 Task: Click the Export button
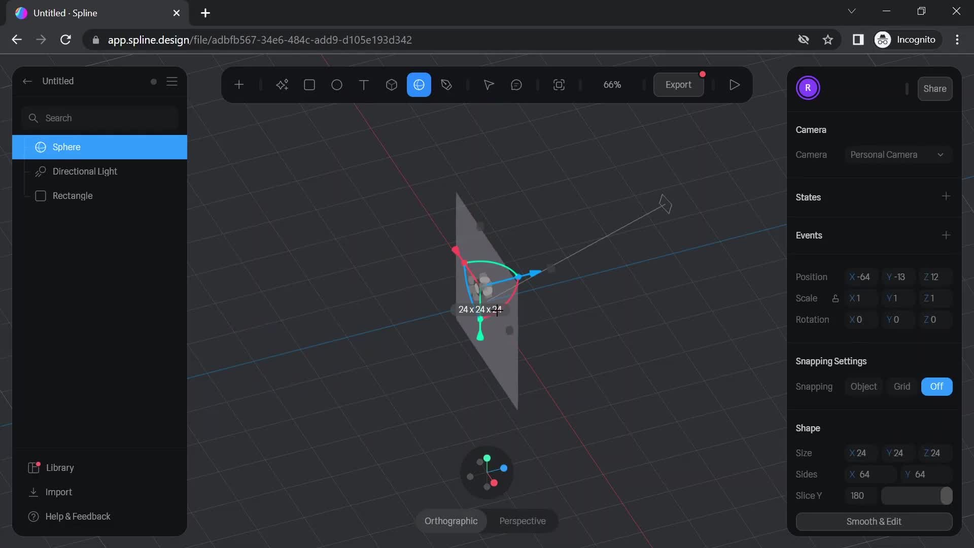(x=678, y=85)
